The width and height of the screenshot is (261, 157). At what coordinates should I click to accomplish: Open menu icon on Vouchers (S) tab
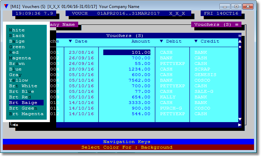(x=237, y=24)
